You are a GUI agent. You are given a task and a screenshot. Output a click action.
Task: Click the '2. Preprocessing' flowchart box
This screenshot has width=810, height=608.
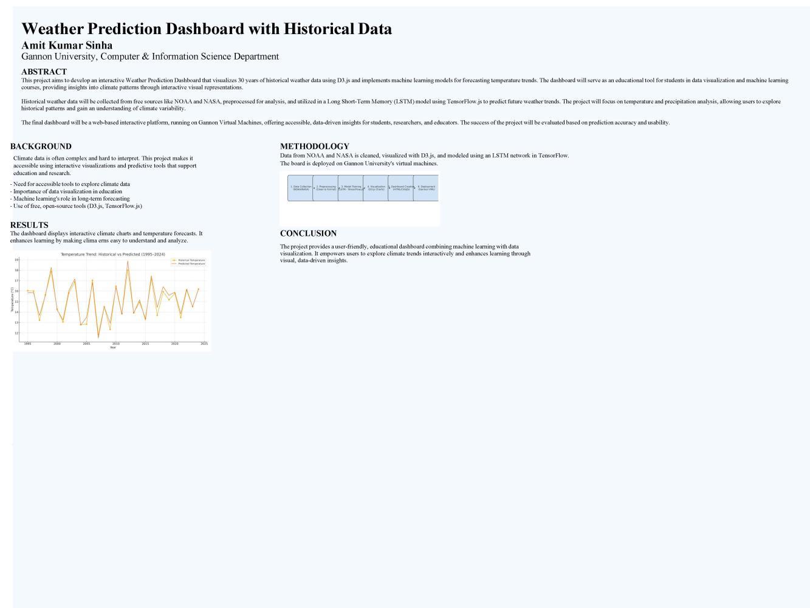pyautogui.click(x=326, y=188)
